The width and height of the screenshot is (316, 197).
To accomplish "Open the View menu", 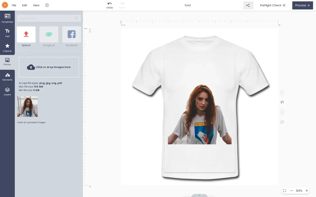I will [36, 5].
